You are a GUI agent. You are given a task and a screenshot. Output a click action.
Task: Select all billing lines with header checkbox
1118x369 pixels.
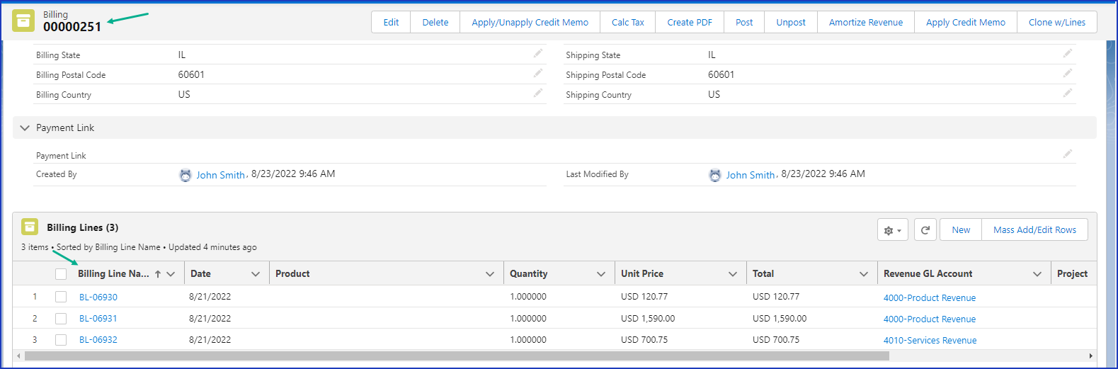tap(61, 274)
